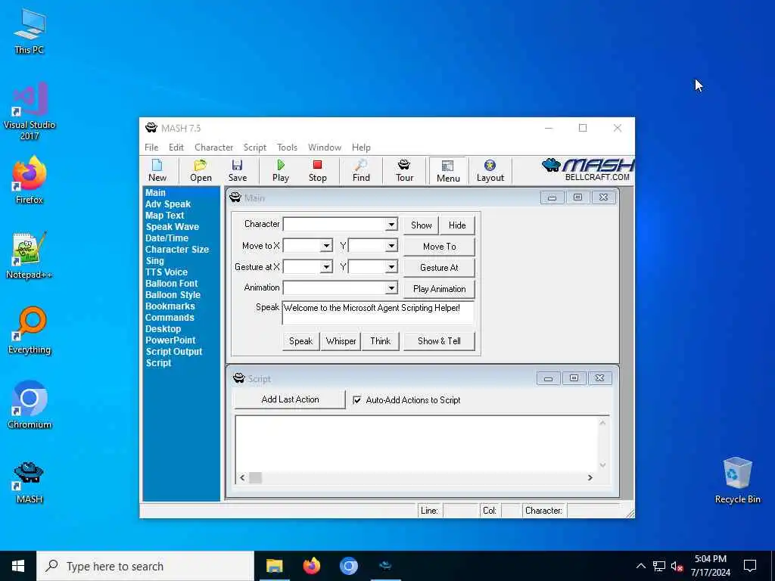Click inside the Script text area
The height and width of the screenshot is (581, 775).
pyautogui.click(x=416, y=443)
